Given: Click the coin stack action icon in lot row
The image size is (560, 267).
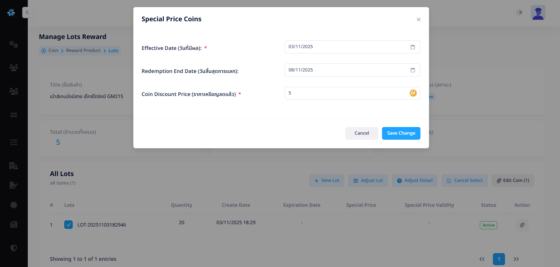Looking at the screenshot, I should 522,225.
